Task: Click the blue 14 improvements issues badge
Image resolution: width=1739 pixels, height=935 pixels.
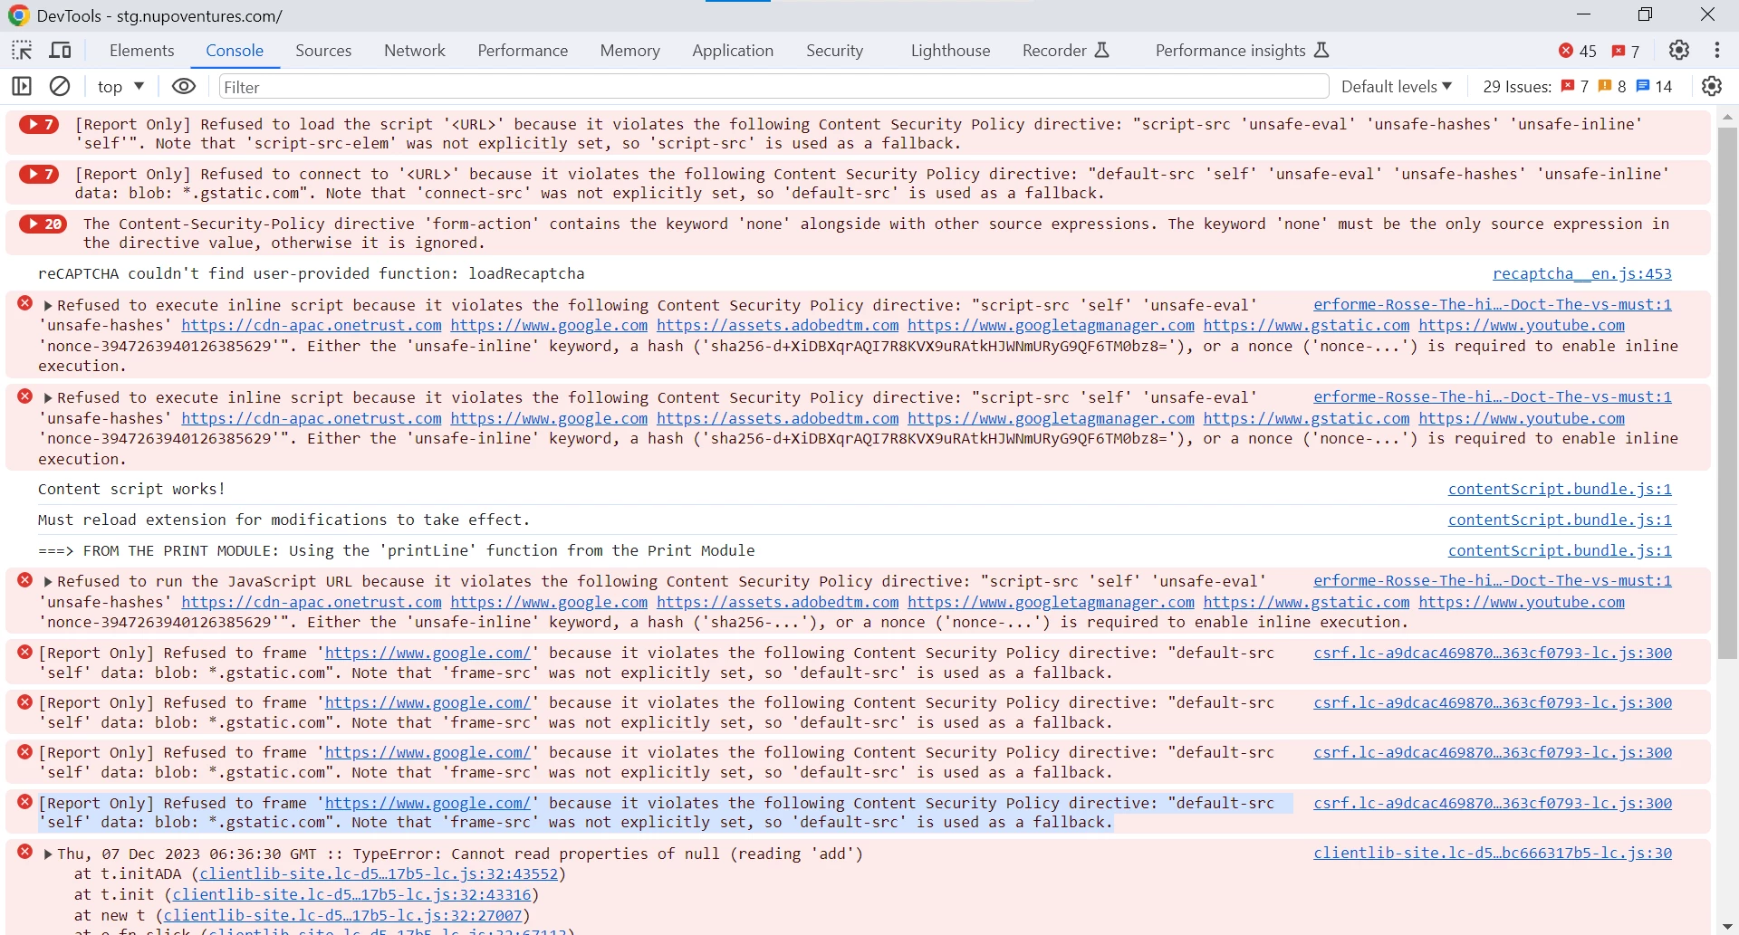Action: coord(1654,86)
